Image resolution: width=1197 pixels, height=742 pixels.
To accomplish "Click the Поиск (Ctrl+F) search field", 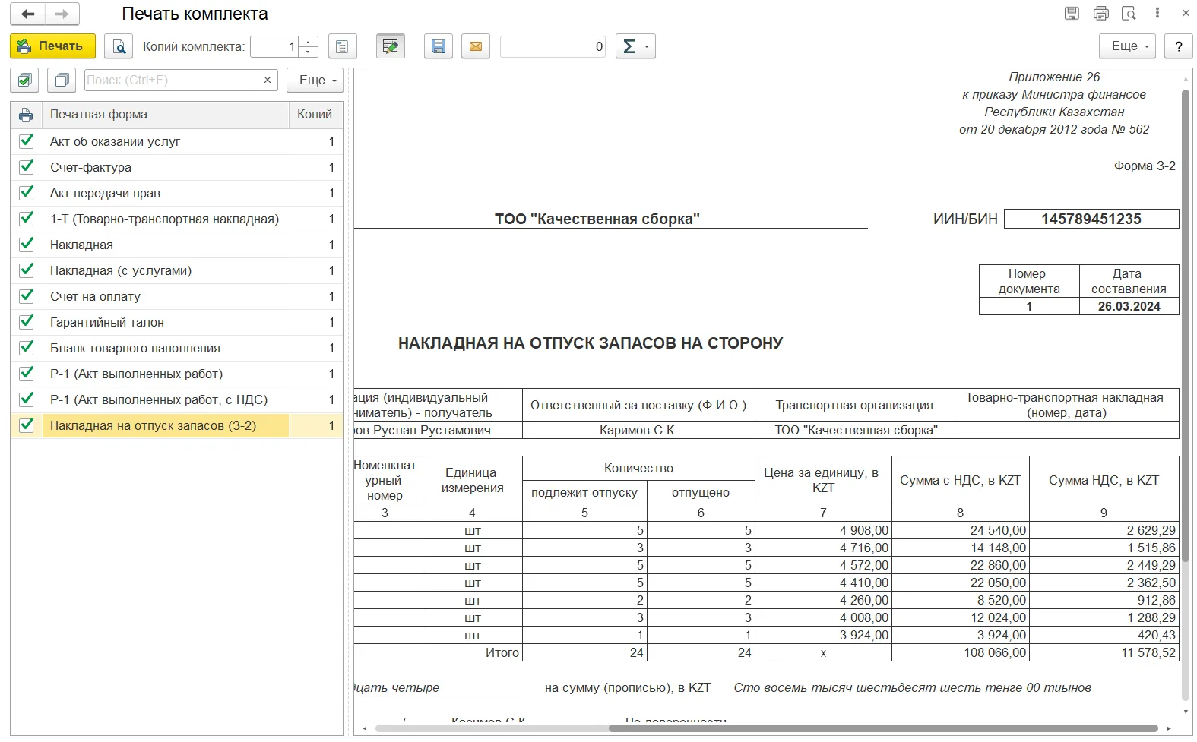I will click(x=171, y=80).
